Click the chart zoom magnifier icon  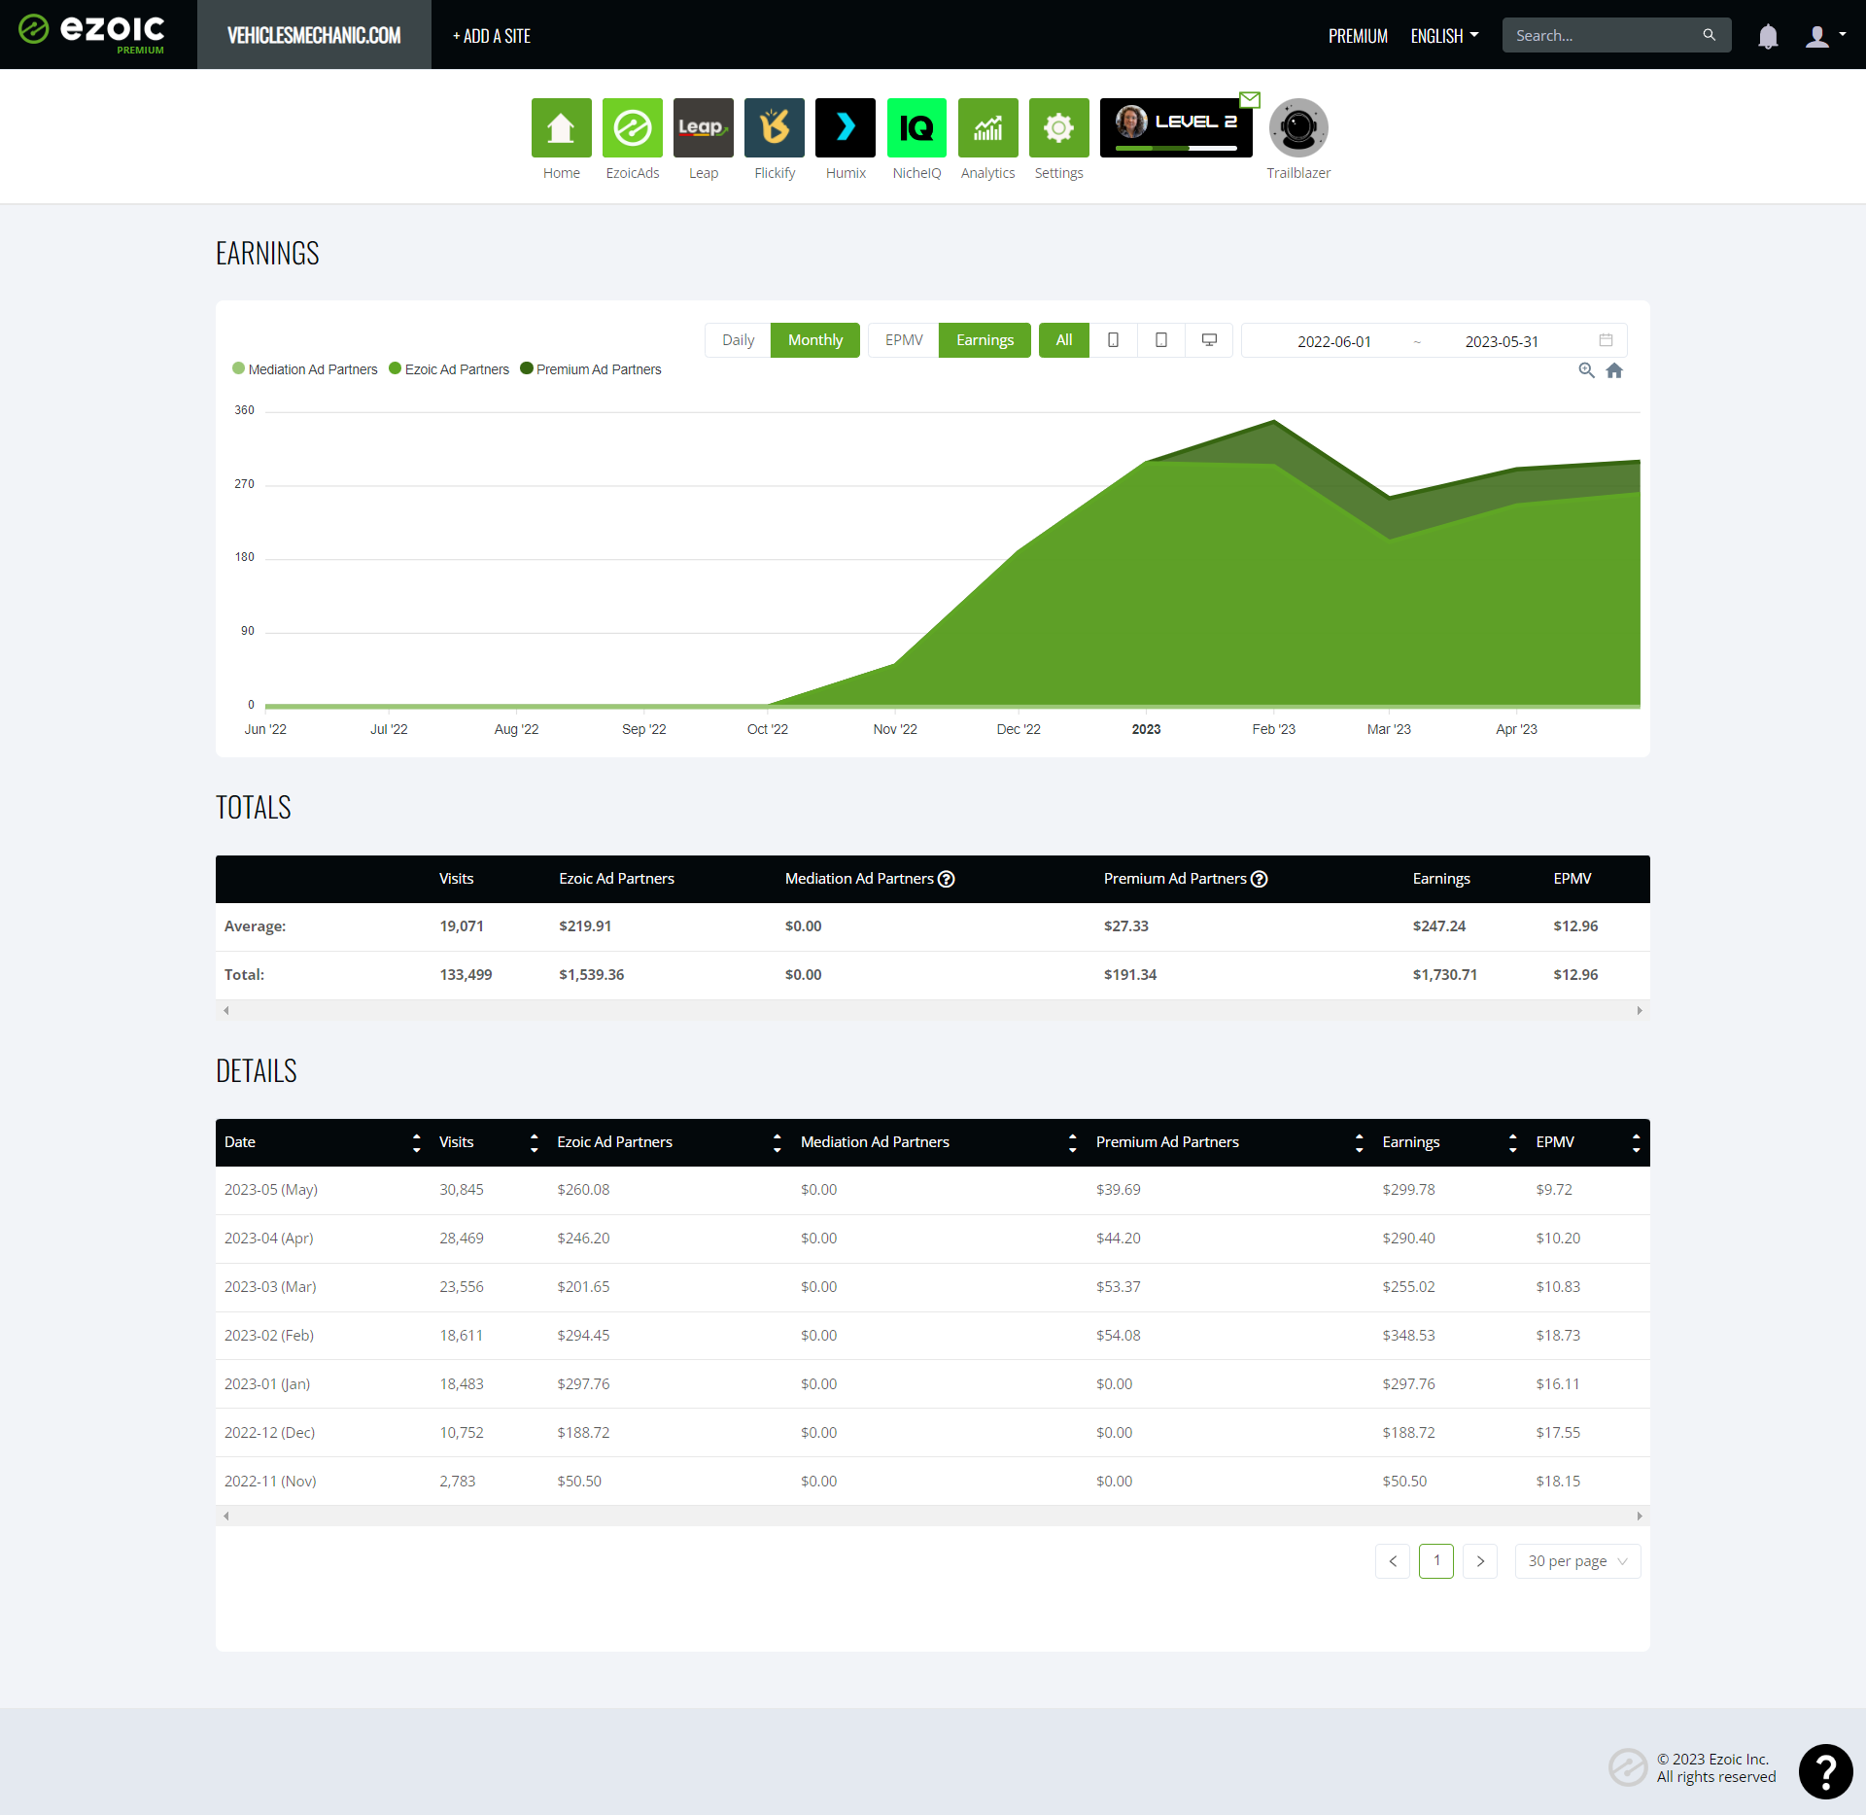click(x=1586, y=370)
